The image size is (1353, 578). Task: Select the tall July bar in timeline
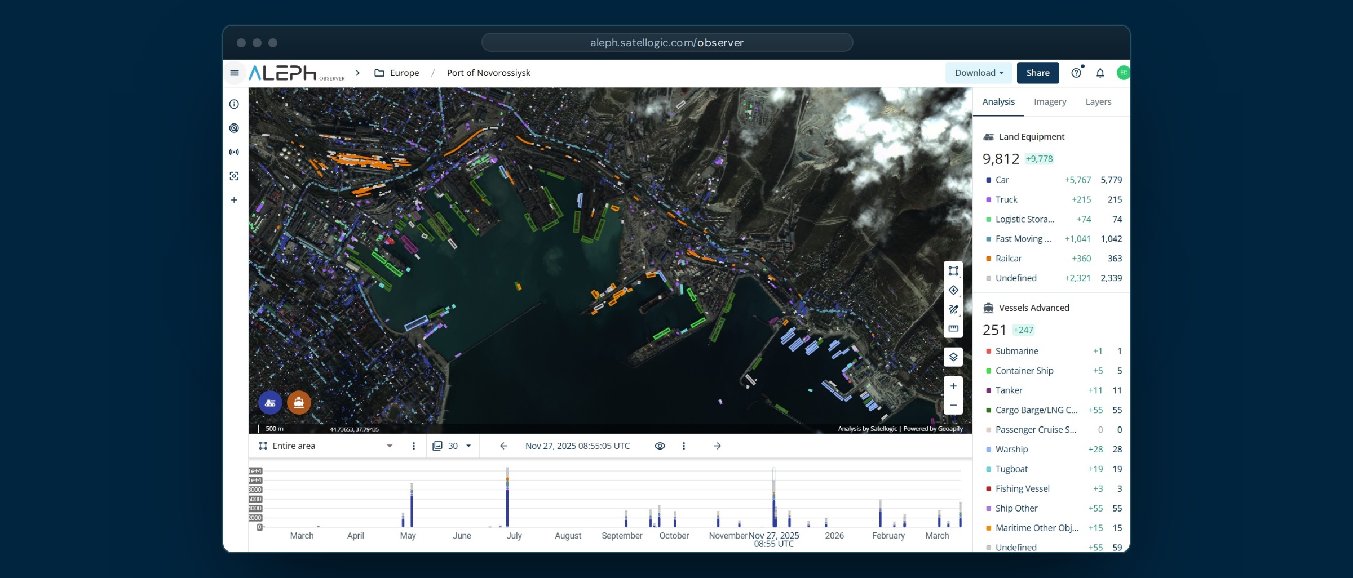(x=507, y=497)
